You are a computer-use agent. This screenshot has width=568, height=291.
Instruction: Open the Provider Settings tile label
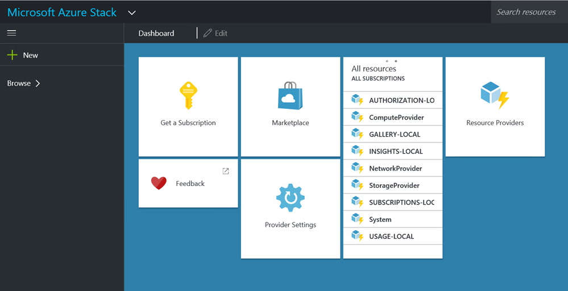pos(290,225)
